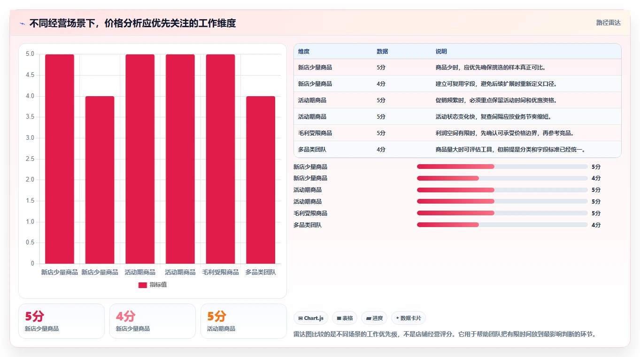Click the 多品类团队 label in the progress list

tap(308, 225)
